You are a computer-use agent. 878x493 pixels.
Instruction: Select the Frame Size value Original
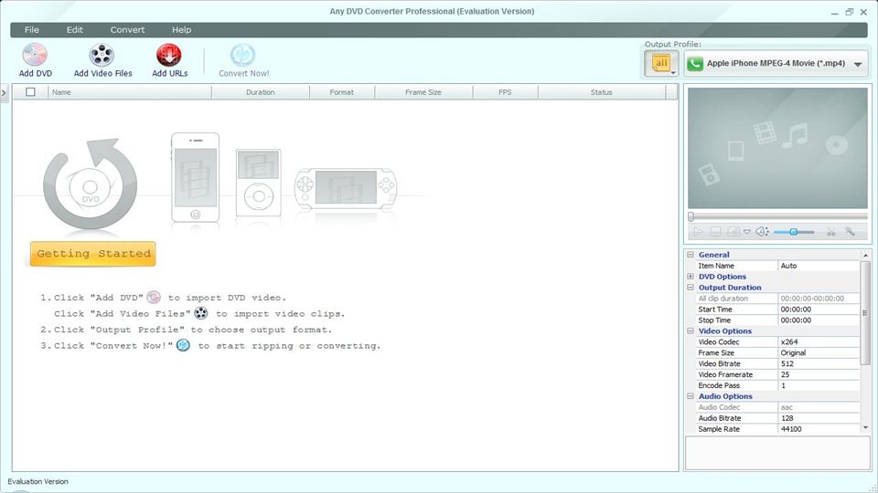pos(819,352)
